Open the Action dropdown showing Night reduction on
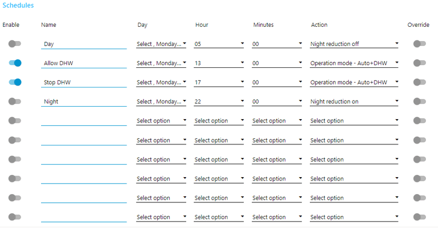The width and height of the screenshot is (438, 228). [354, 101]
